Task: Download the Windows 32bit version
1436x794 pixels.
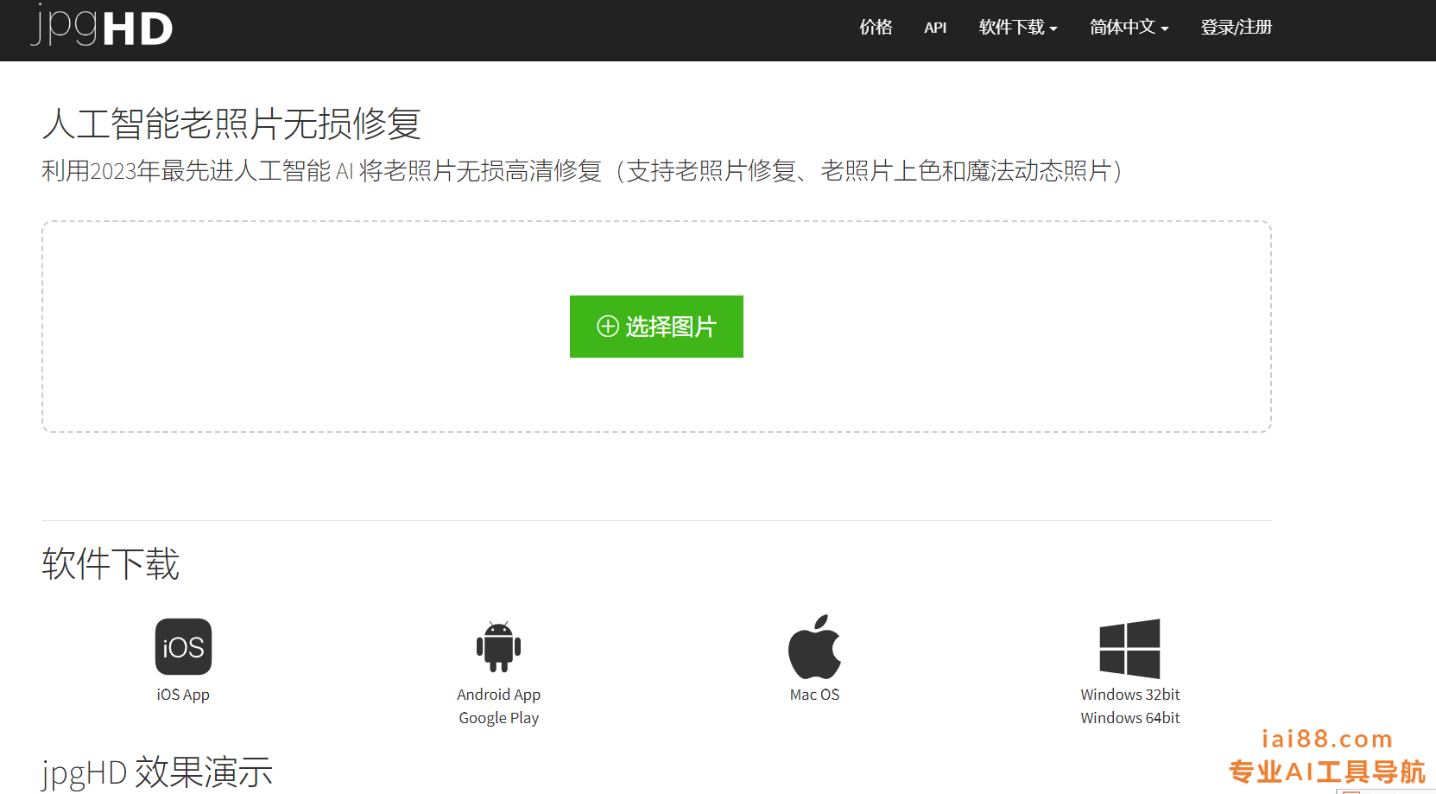Action: pos(1129,695)
